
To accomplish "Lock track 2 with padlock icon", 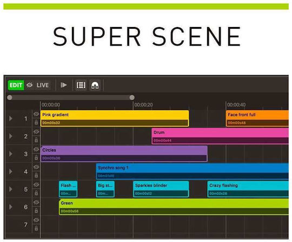I will [x=36, y=140].
